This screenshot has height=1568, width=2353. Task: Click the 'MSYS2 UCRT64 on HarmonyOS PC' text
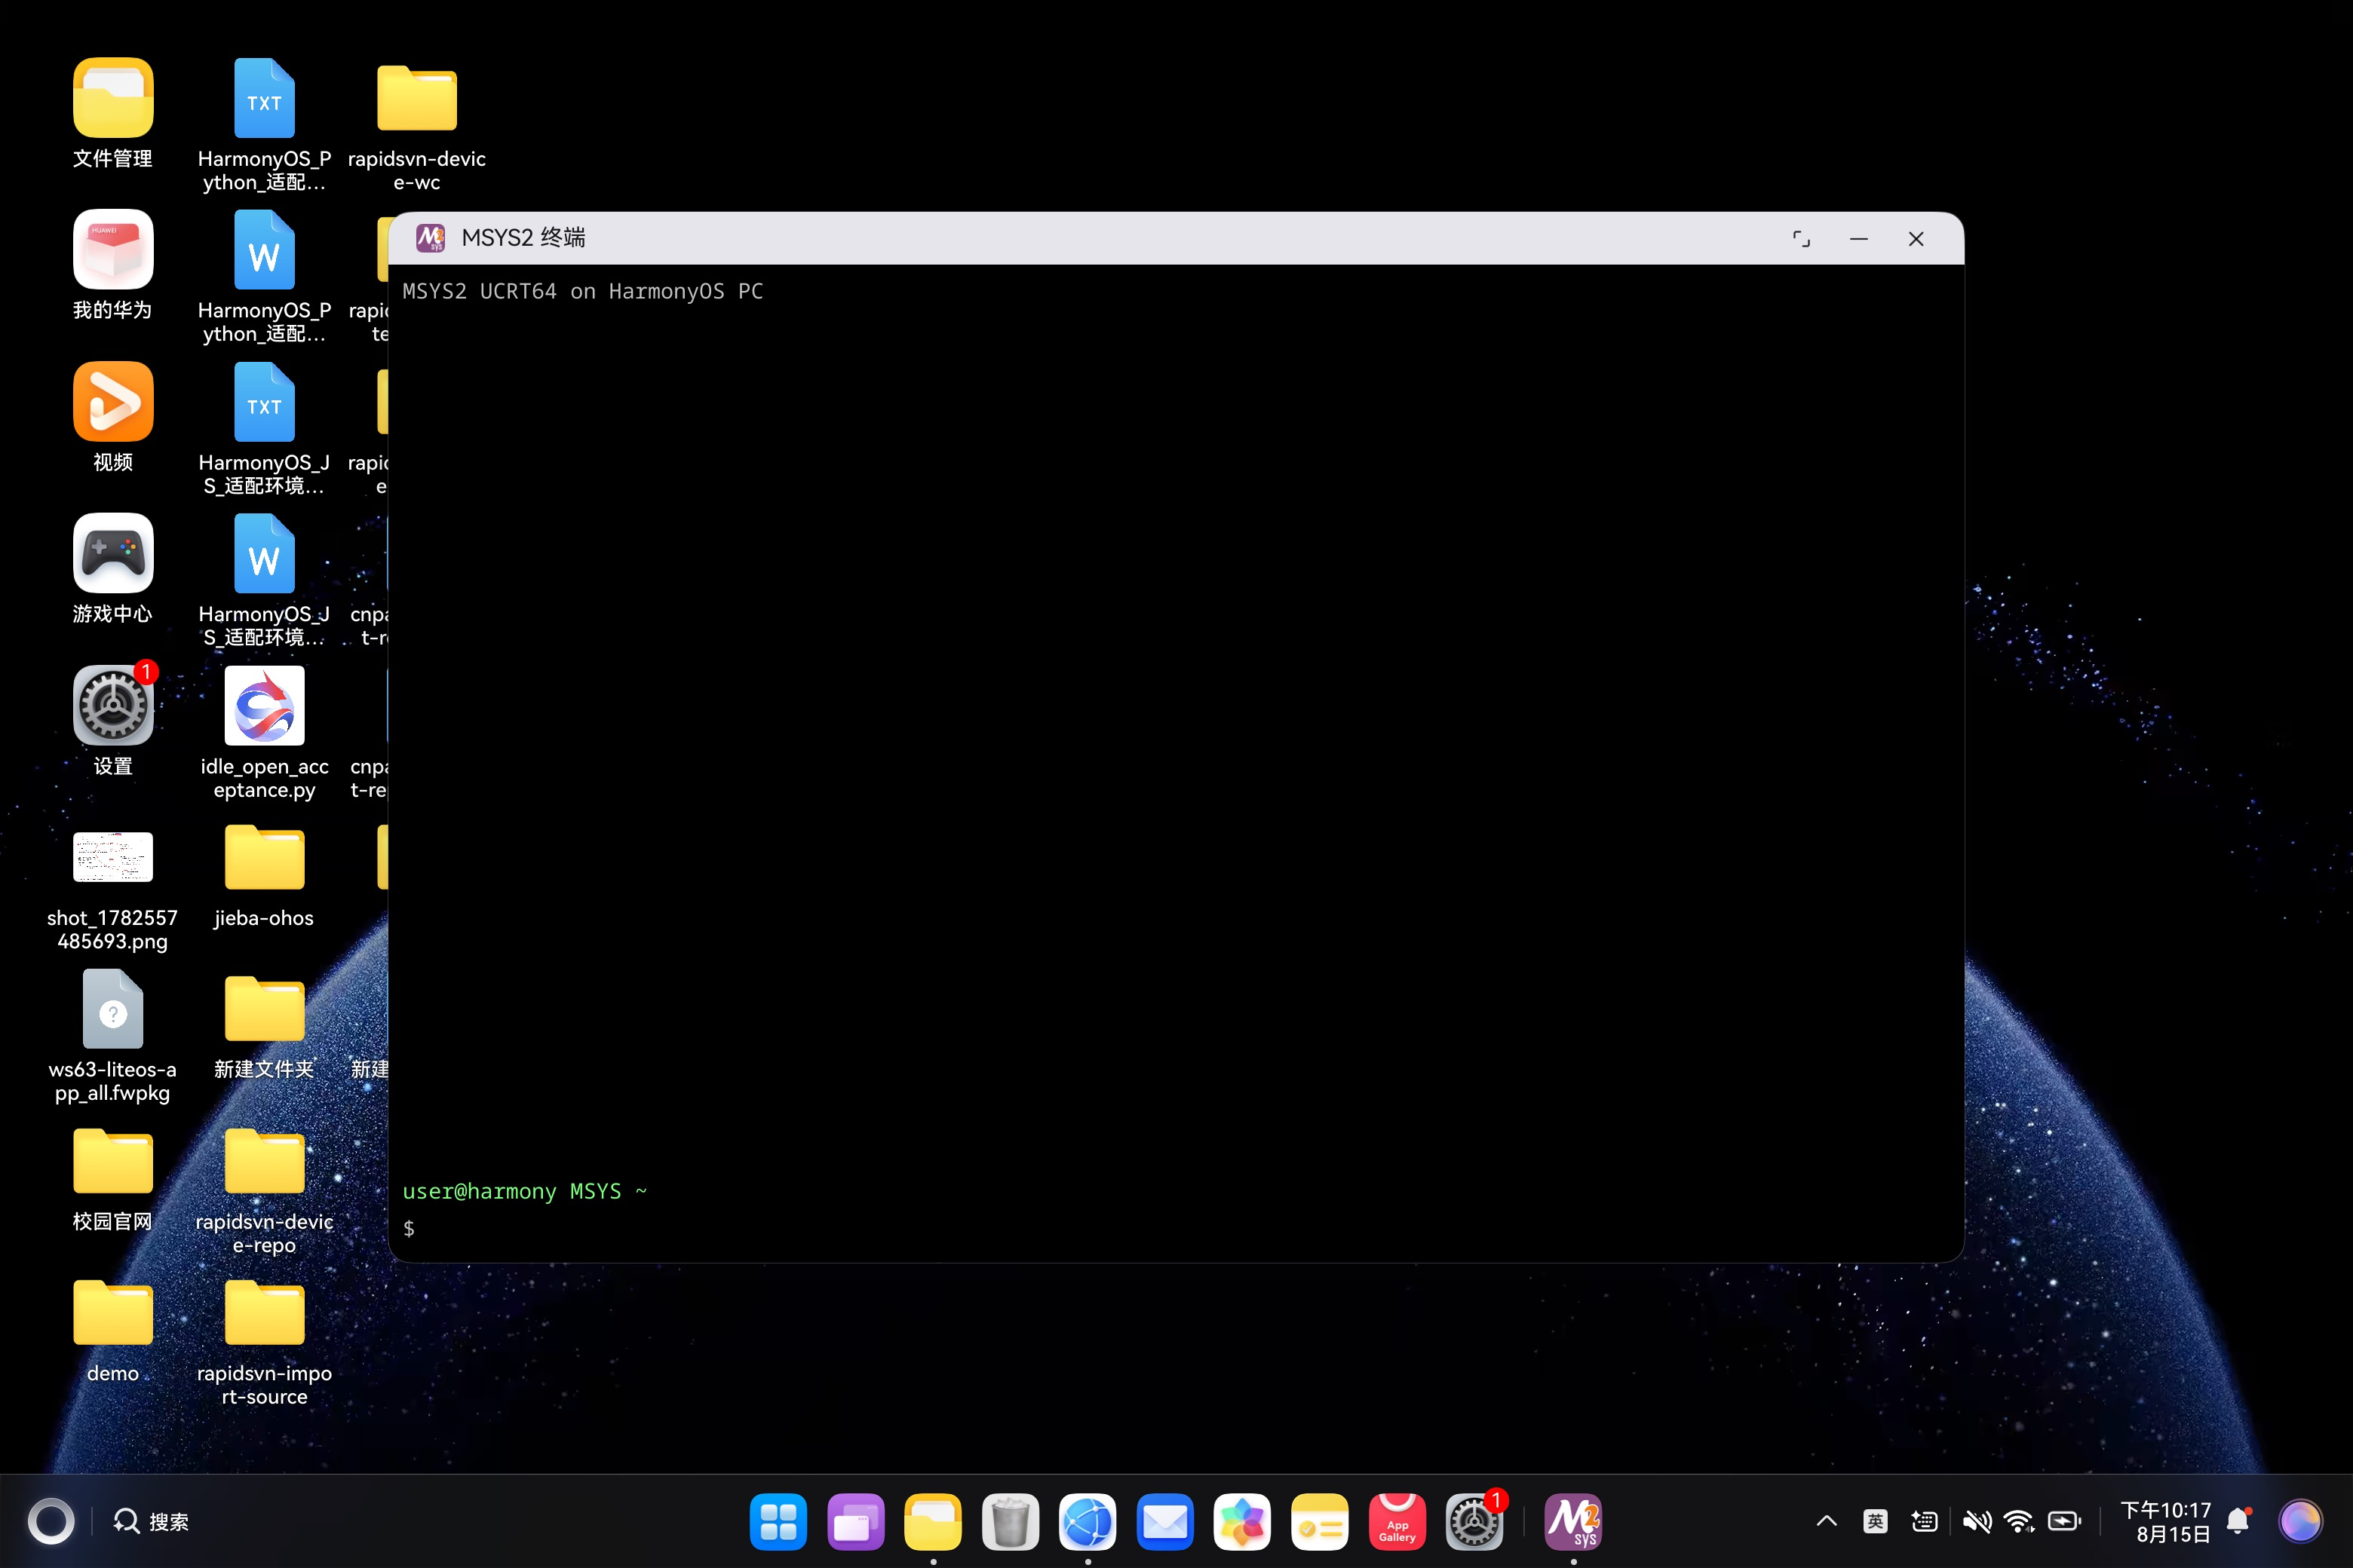pos(582,291)
